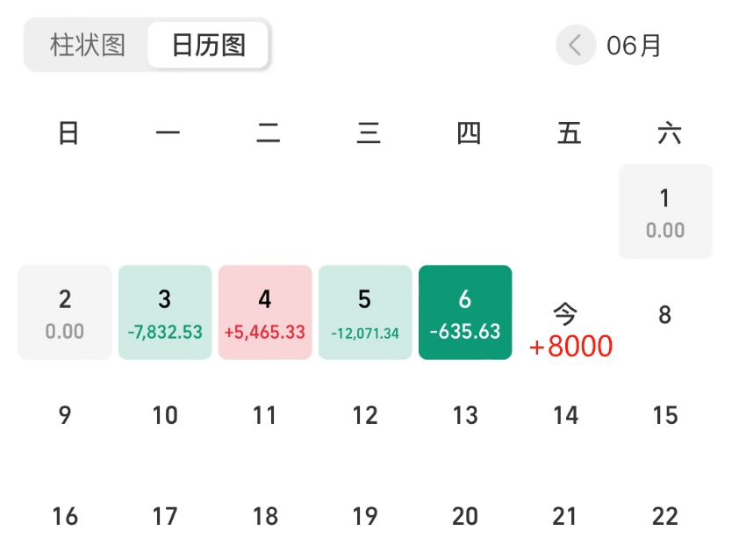The height and width of the screenshot is (545, 746).
Task: Select June 1 cell showing 0.00
Action: click(665, 212)
